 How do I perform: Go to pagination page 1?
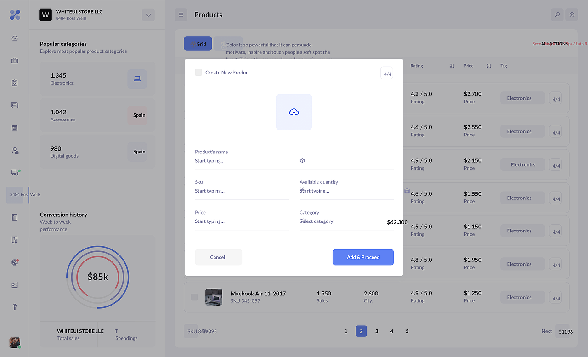tap(346, 331)
